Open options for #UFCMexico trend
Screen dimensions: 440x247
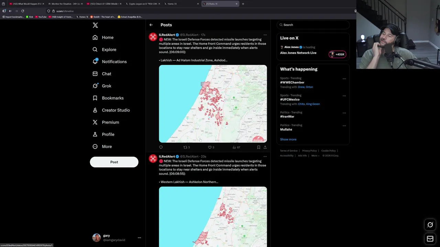click(344, 96)
